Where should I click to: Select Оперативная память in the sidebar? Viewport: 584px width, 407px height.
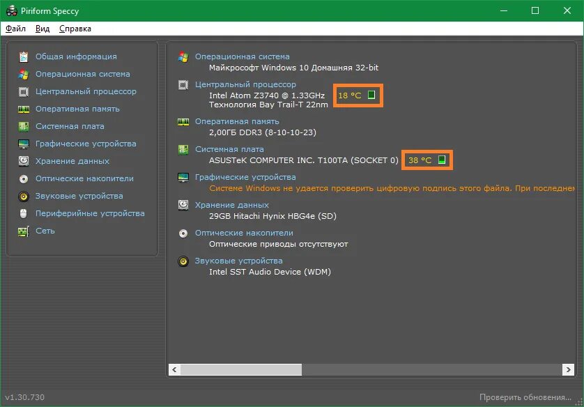point(77,109)
